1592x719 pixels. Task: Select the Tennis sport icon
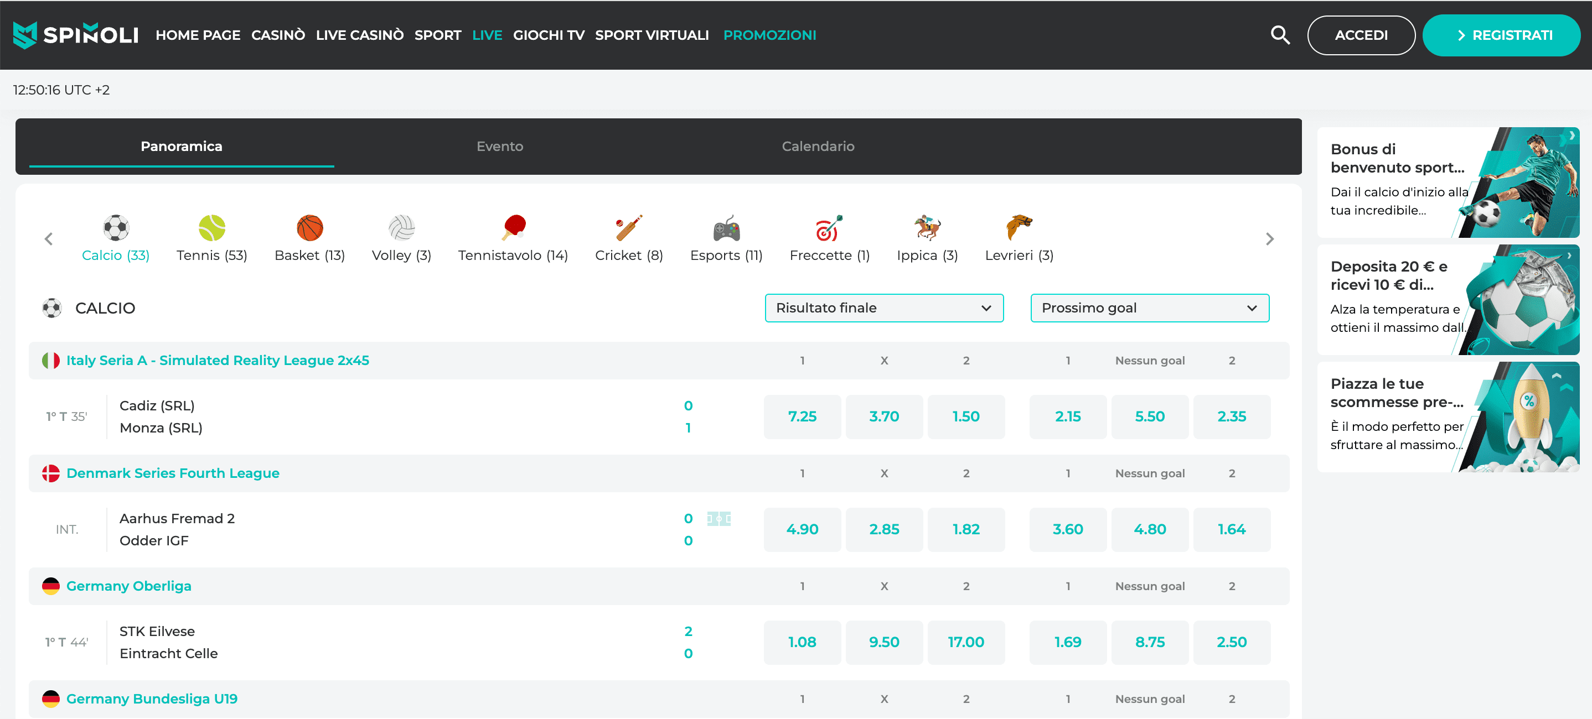pyautogui.click(x=211, y=228)
